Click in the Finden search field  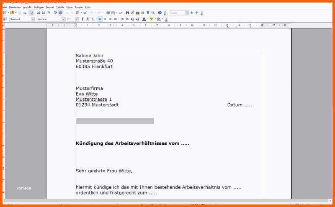177,13
